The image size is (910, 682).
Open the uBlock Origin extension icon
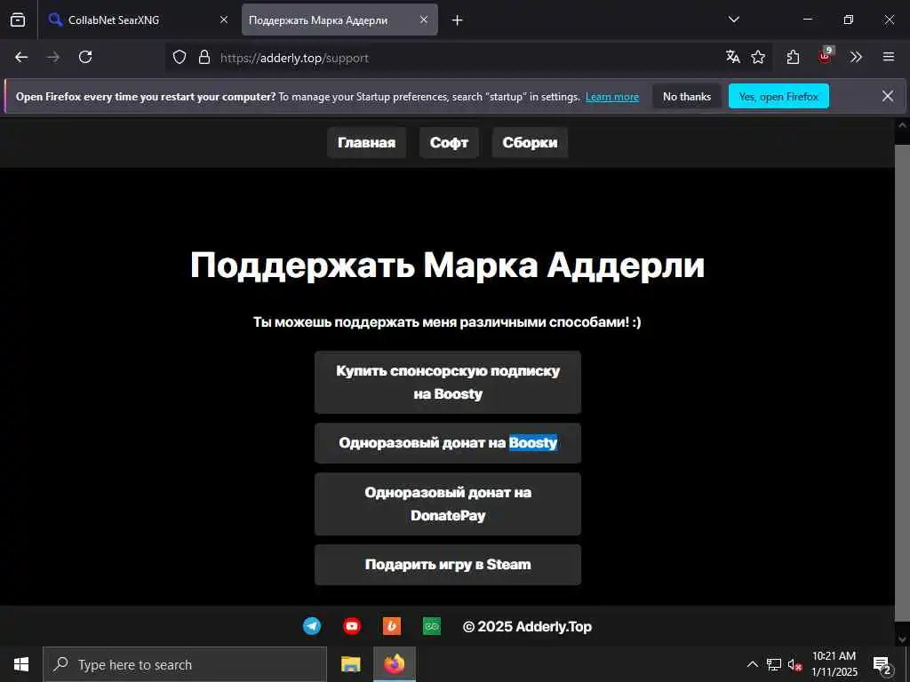coord(826,56)
